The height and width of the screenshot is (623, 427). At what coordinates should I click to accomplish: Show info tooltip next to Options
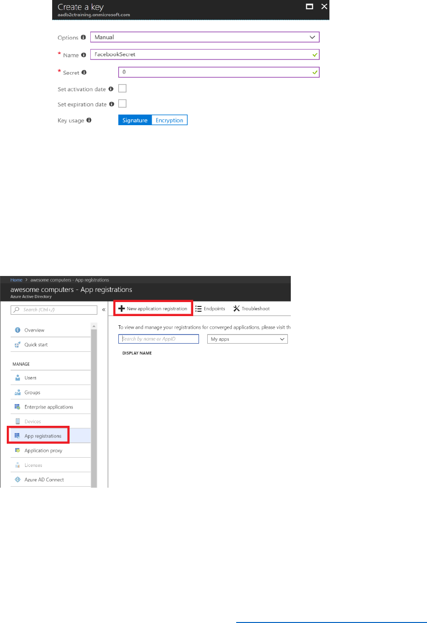tap(84, 37)
